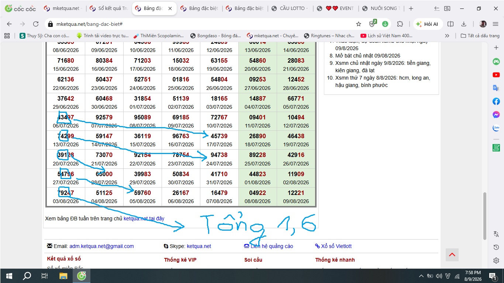Screen dimensions: 504x283
Task: Open the Skype ketqua.net link
Action: [x=199, y=246]
